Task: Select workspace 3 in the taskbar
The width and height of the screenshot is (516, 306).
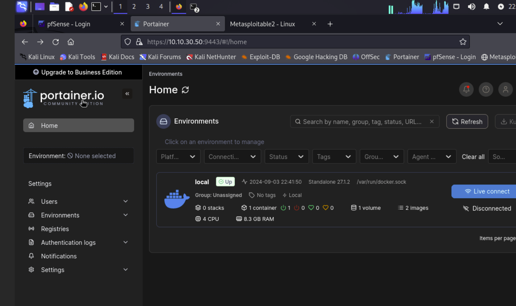Action: click(x=147, y=6)
